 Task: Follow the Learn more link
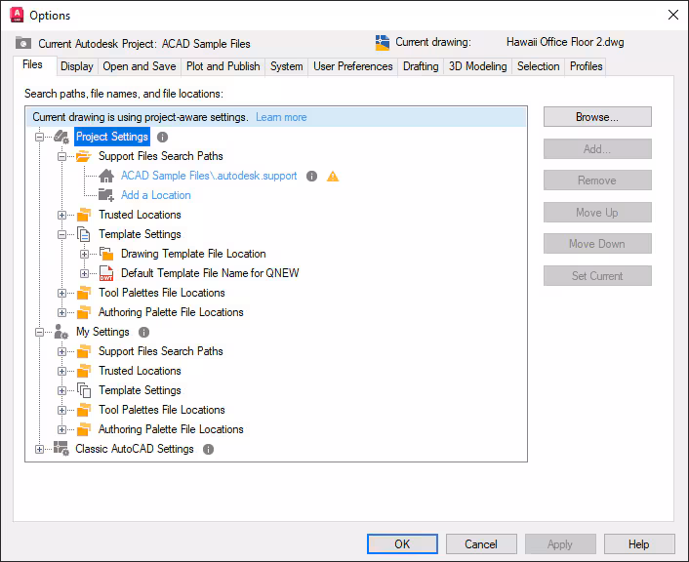click(281, 117)
